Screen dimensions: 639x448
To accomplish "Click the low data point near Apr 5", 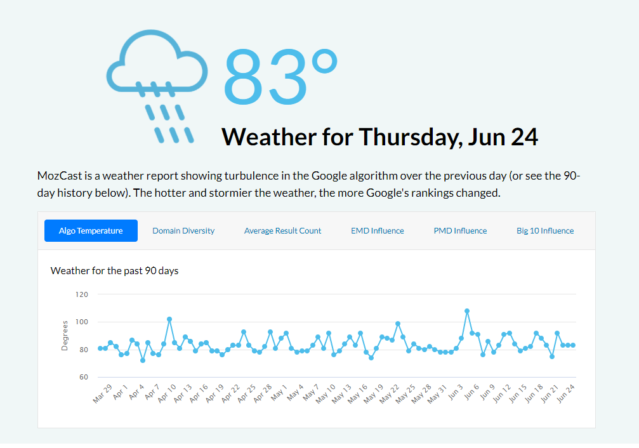I will coord(143,360).
